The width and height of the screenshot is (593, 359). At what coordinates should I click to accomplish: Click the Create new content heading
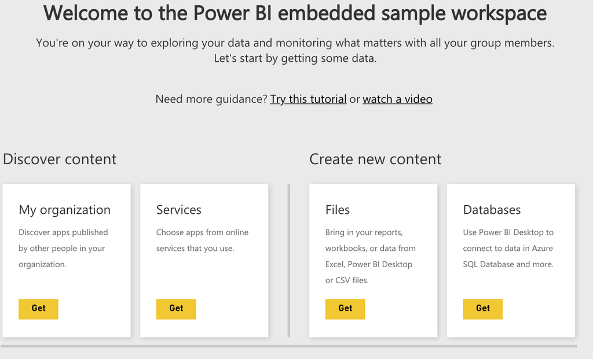(x=375, y=159)
